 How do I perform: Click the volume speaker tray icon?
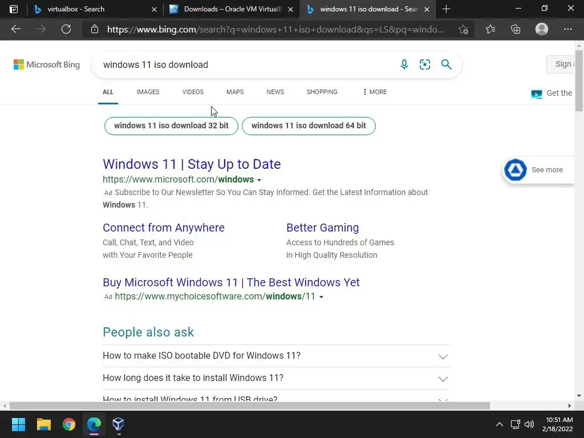point(529,424)
